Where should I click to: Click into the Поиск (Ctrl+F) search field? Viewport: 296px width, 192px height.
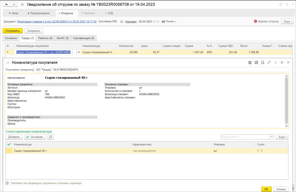(x=245, y=137)
